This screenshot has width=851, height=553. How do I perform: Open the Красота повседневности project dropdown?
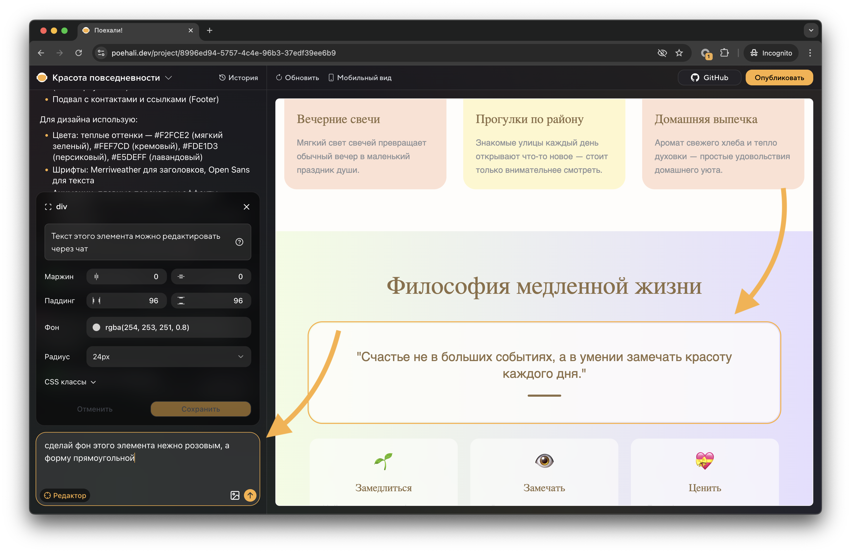click(169, 78)
